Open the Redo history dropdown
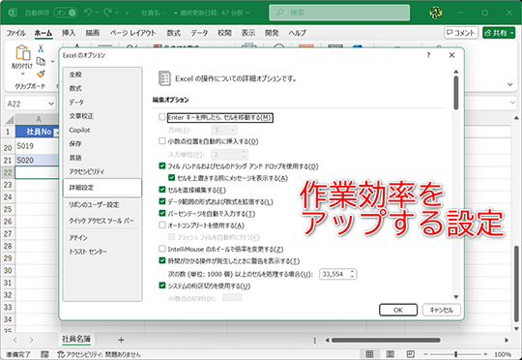The height and width of the screenshot is (360, 522). click(x=116, y=13)
